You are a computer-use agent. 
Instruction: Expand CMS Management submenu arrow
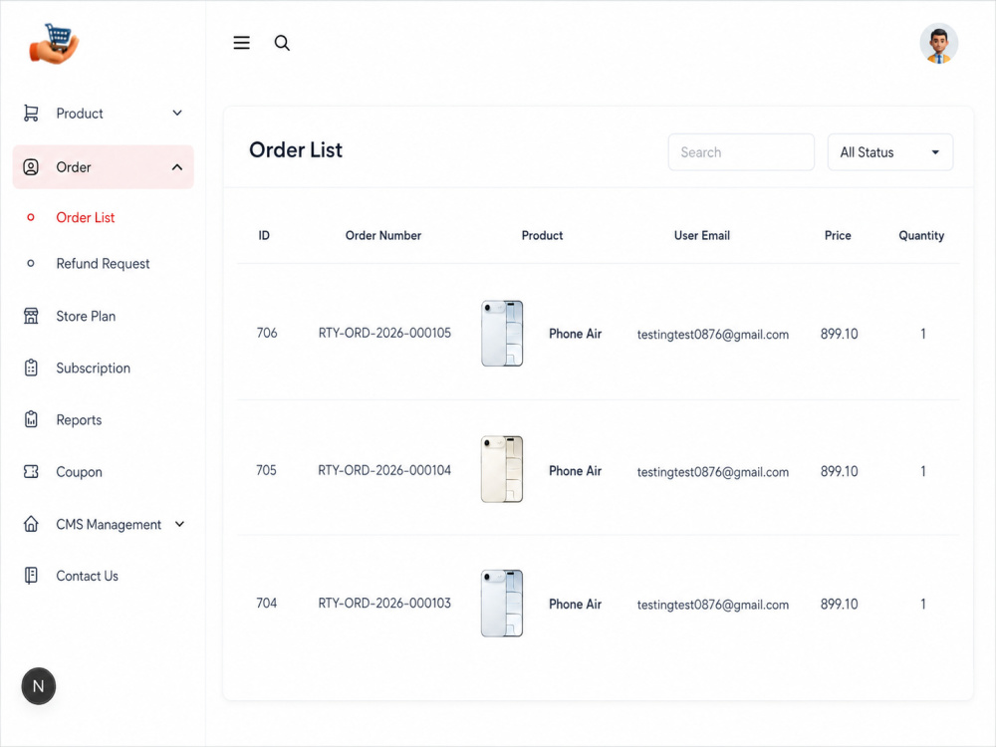[x=179, y=524]
